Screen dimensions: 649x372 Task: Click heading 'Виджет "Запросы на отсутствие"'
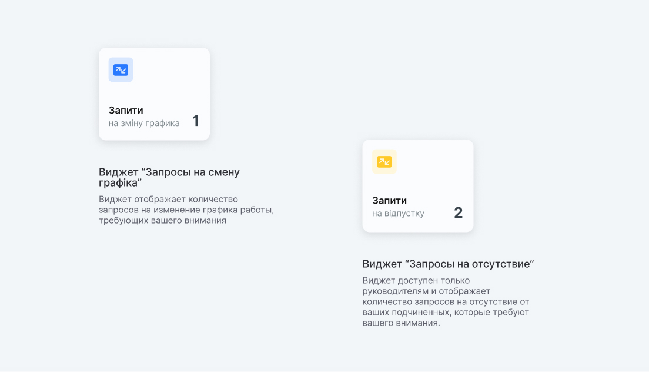449,264
